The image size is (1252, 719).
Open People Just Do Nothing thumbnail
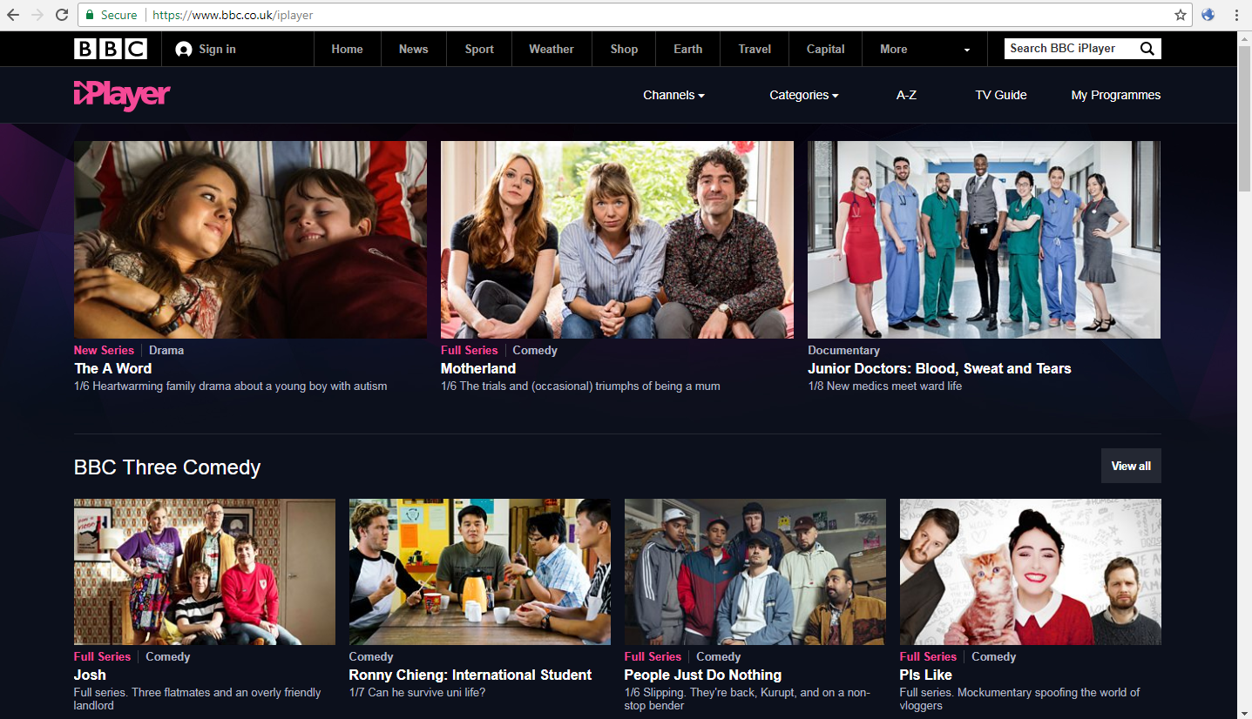[x=755, y=572]
